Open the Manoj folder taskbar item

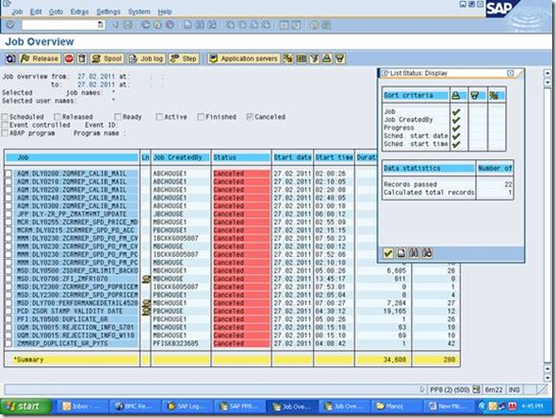pyautogui.click(x=395, y=407)
